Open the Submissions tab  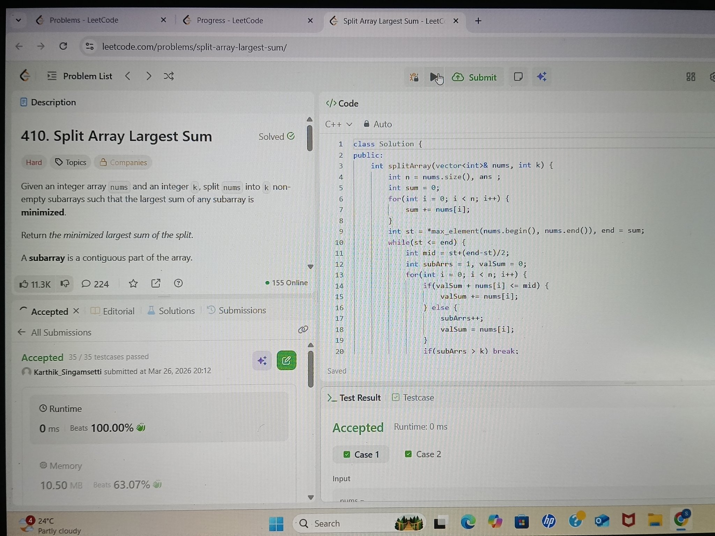pyautogui.click(x=236, y=310)
